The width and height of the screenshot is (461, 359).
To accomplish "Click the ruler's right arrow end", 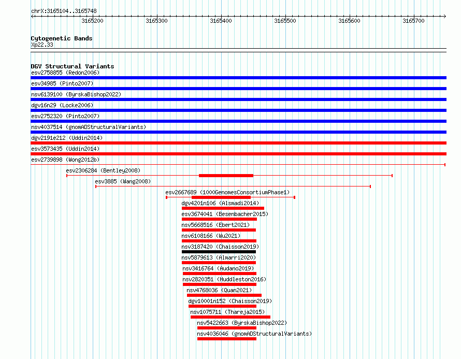I will click(445, 16).
